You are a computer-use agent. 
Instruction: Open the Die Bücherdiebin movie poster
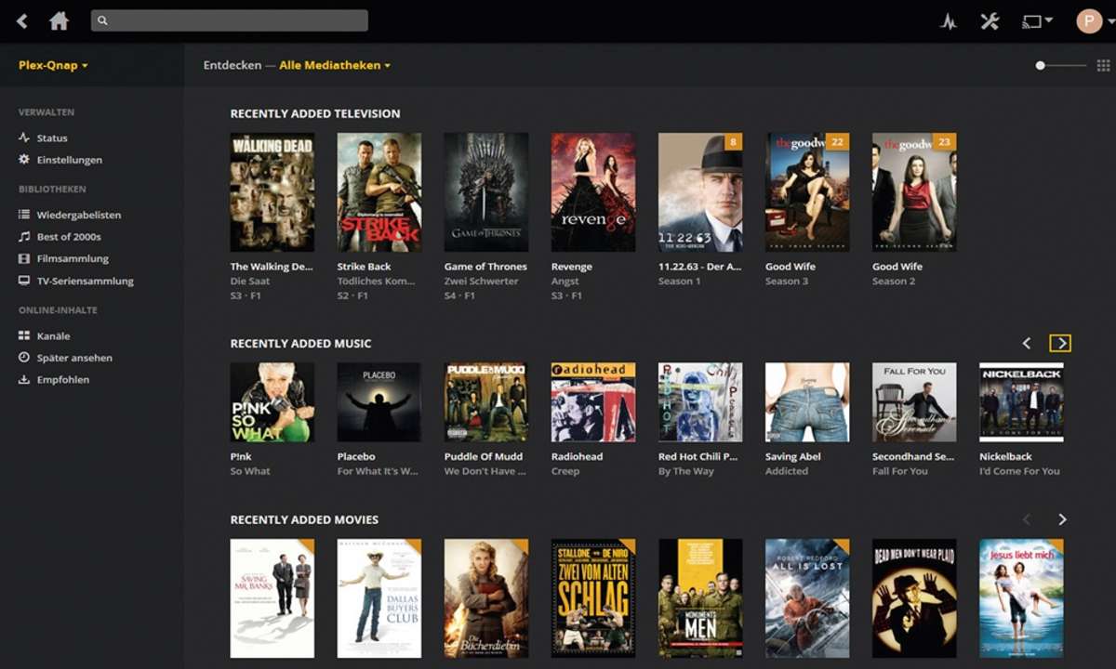click(486, 598)
